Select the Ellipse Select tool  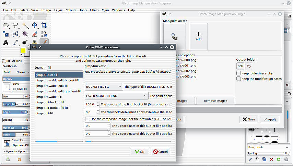pos(6,25)
